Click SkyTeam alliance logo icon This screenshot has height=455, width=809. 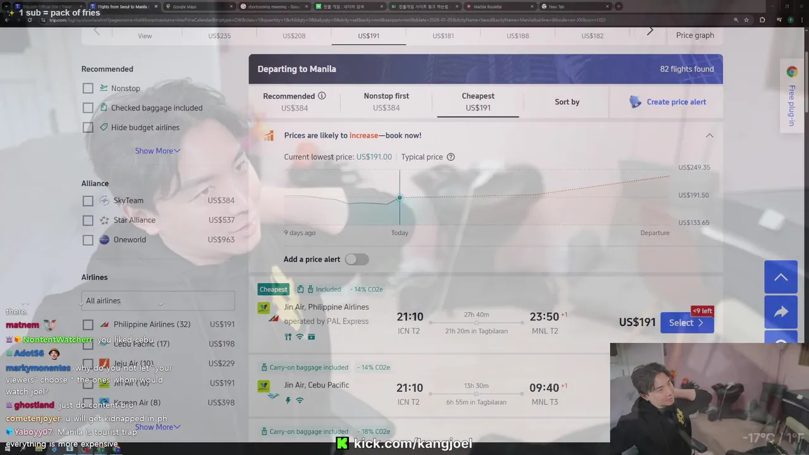[104, 201]
